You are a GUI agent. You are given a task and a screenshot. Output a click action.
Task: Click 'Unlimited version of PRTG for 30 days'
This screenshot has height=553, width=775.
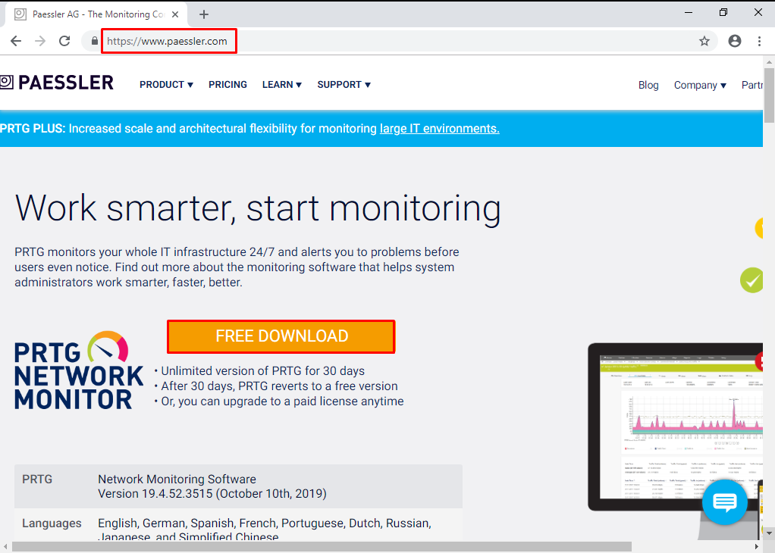263,370
